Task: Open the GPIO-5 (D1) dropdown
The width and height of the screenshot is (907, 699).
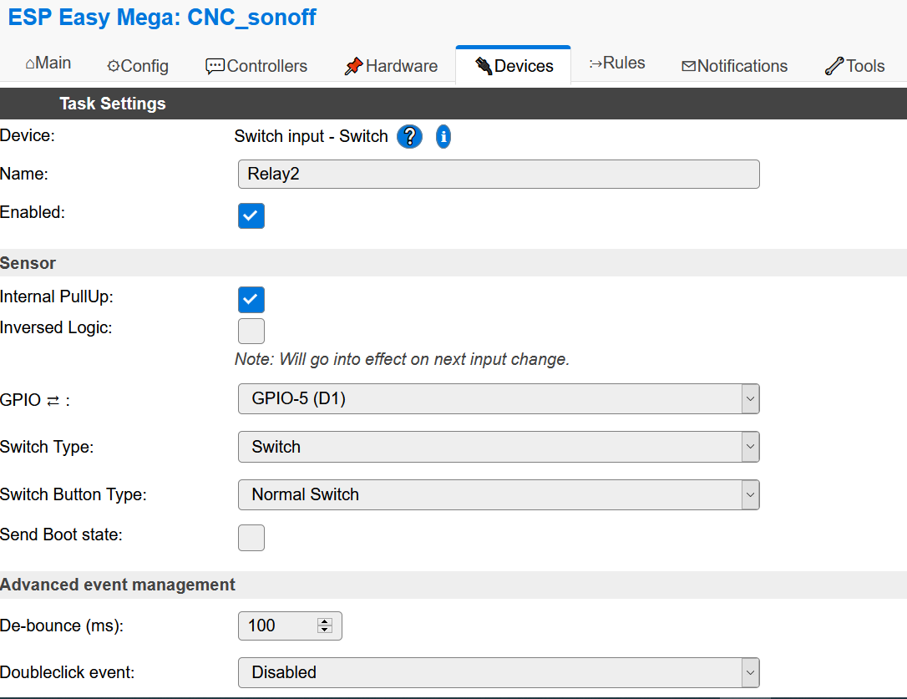Action: [499, 398]
